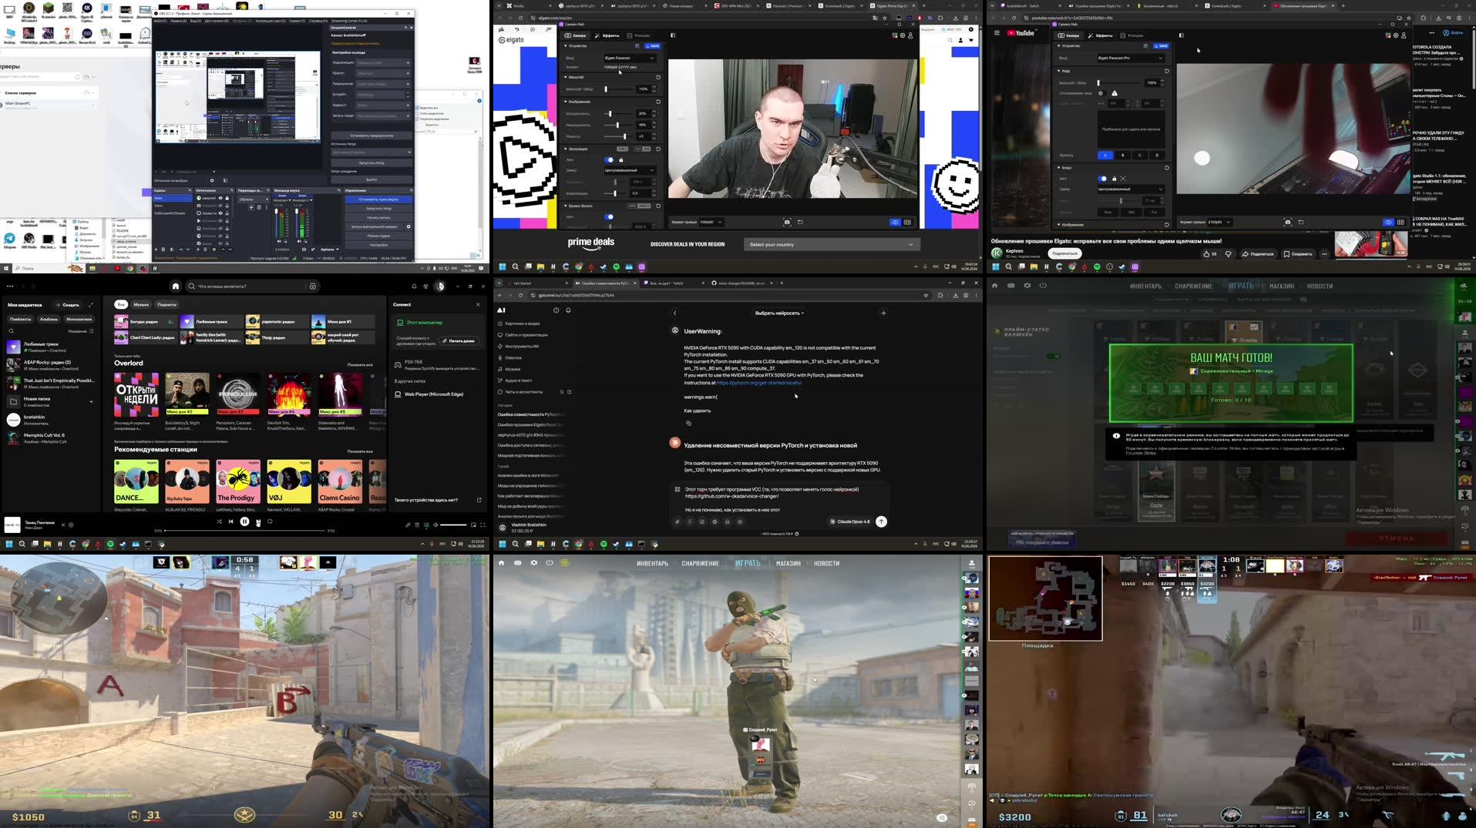Toggle preview eye button in Elgato Facecam Camera Hub
Screen dimensions: 1476x828
pyautogui.click(x=895, y=222)
